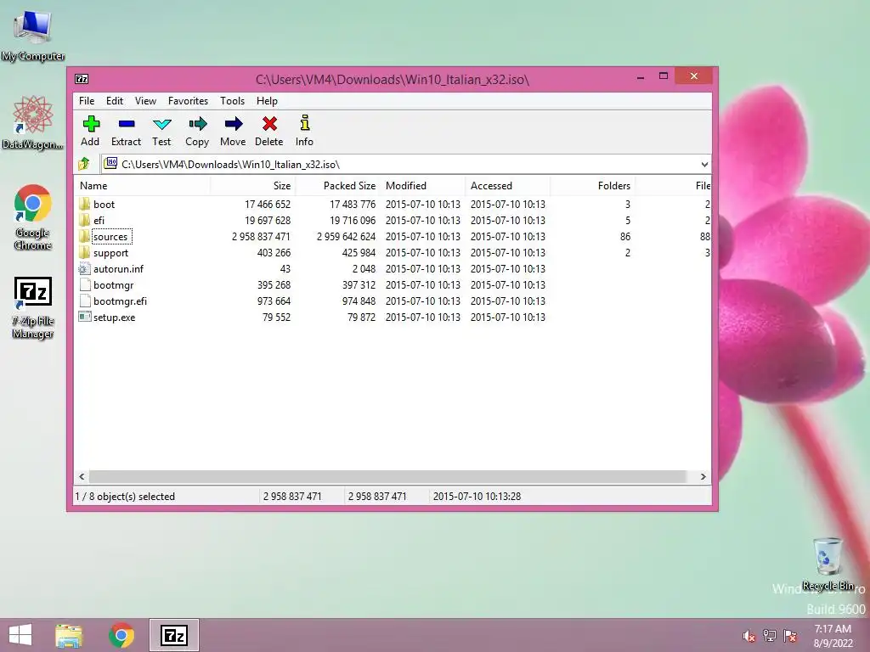Select the sources folder icon
The width and height of the screenshot is (870, 652).
84,236
